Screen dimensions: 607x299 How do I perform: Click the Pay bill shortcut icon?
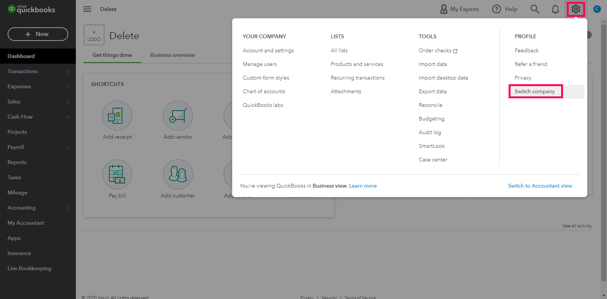tap(117, 174)
